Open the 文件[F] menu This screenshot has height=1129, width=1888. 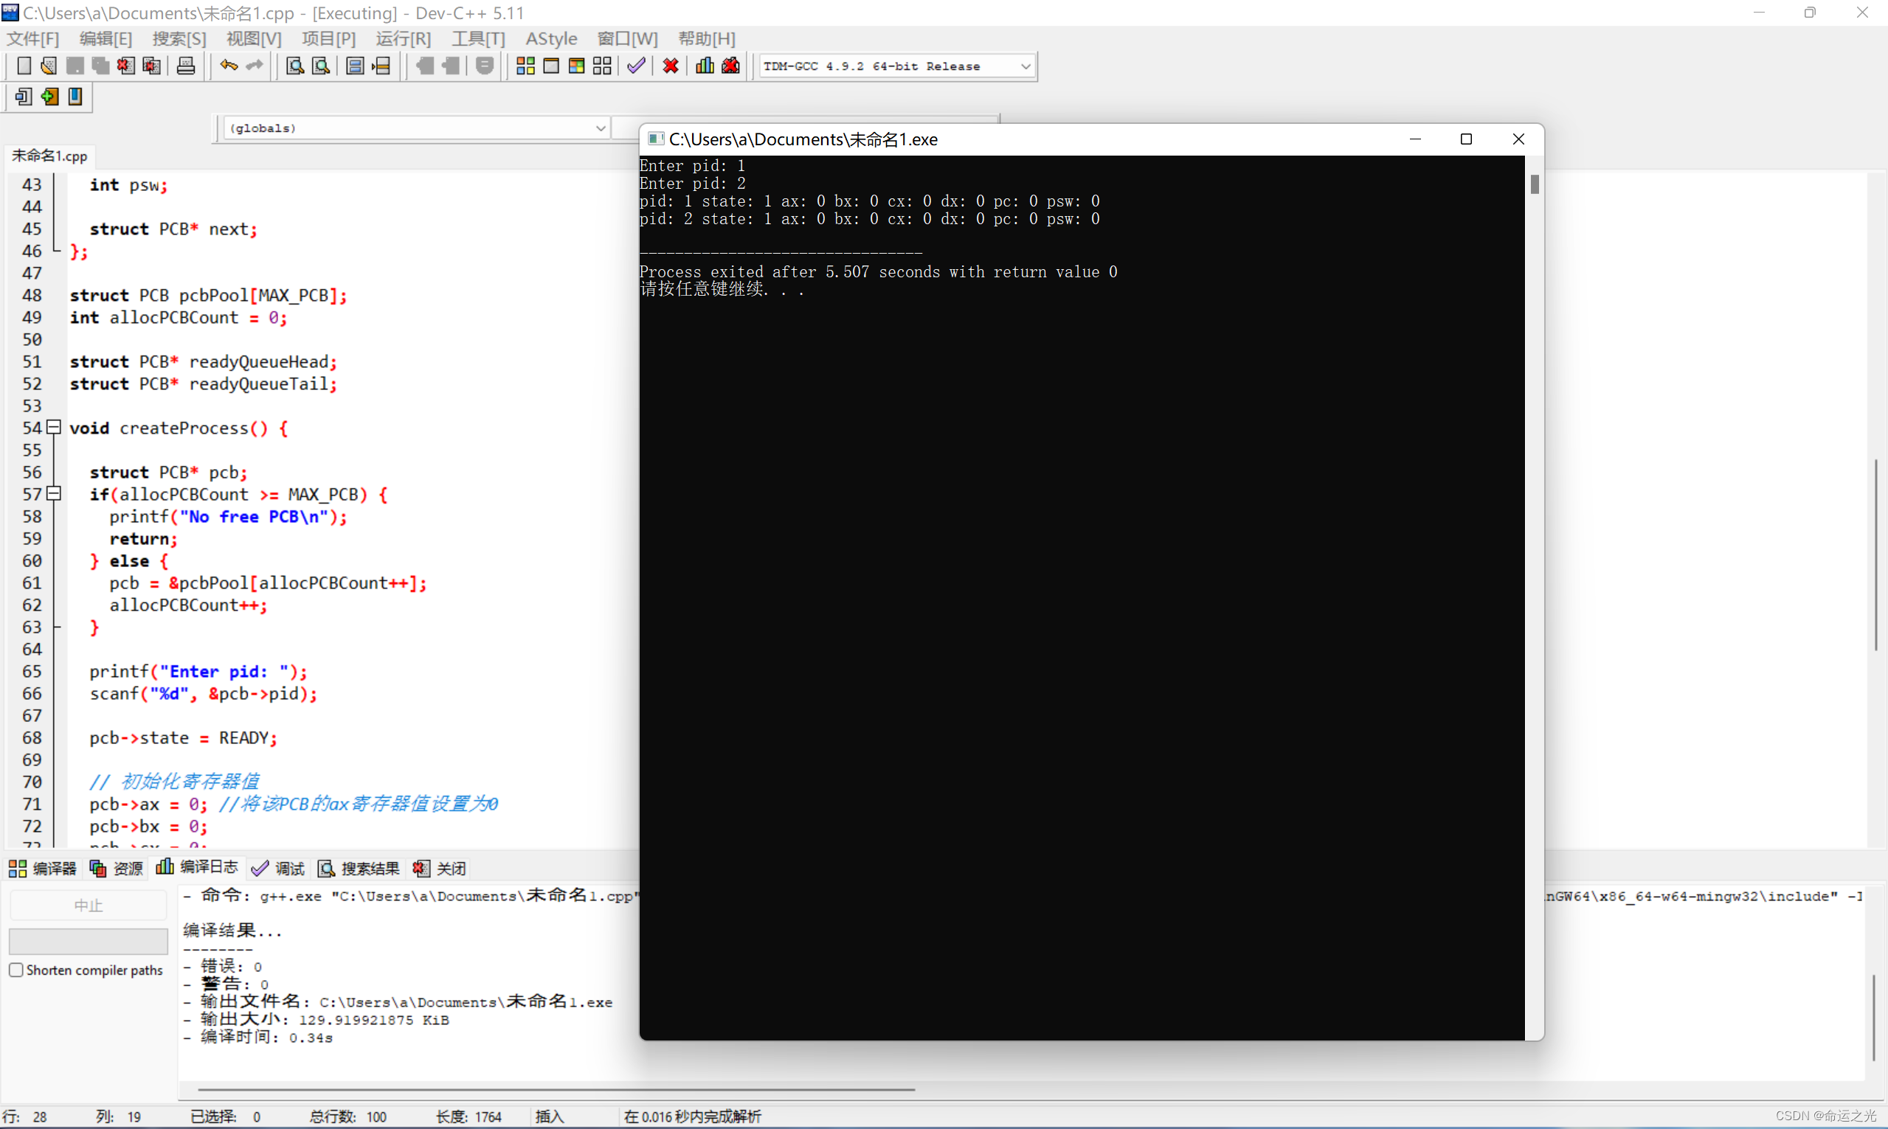tap(32, 39)
